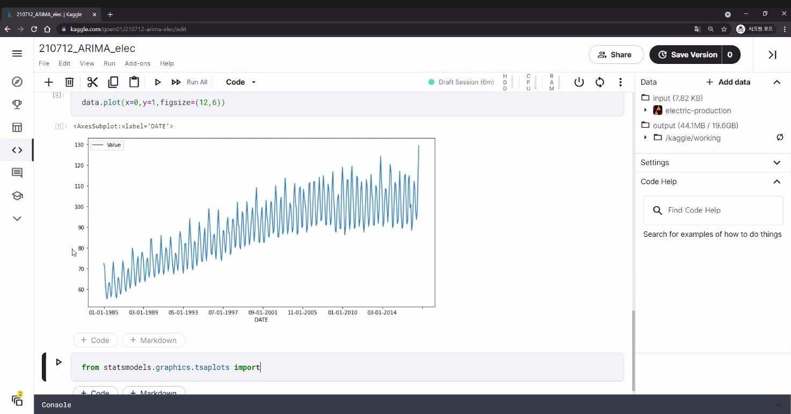
Task: Click the Share button
Action: pos(616,55)
